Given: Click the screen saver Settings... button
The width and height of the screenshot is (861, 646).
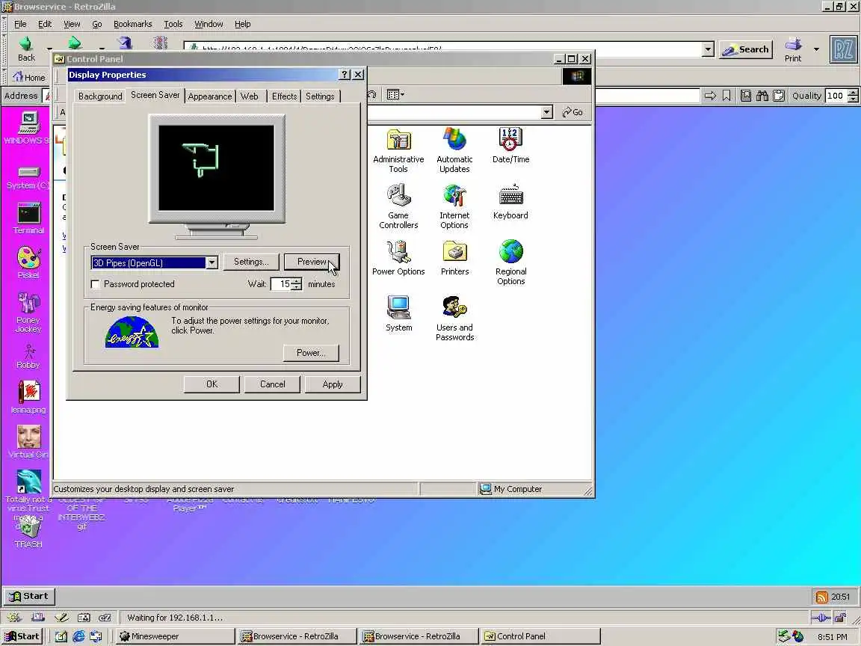Looking at the screenshot, I should pyautogui.click(x=251, y=262).
